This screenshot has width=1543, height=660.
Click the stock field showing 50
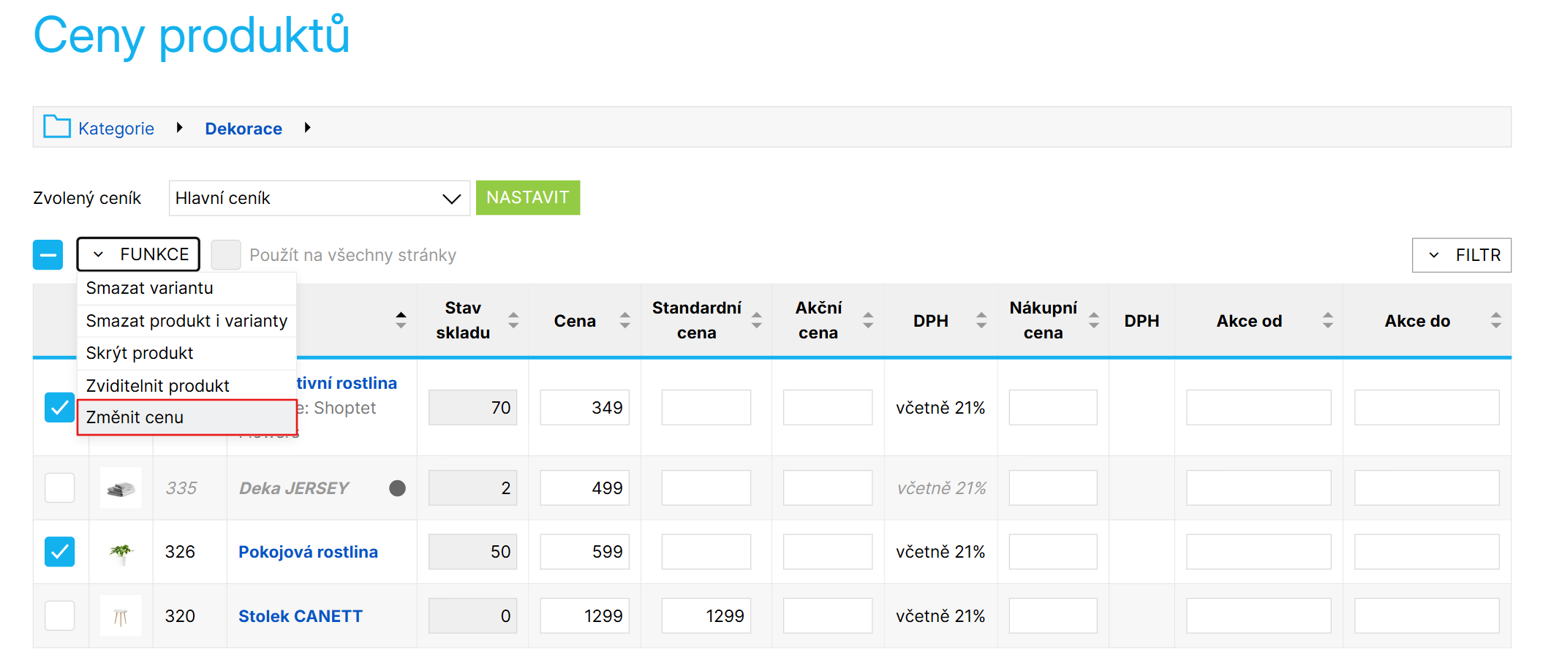click(x=473, y=552)
